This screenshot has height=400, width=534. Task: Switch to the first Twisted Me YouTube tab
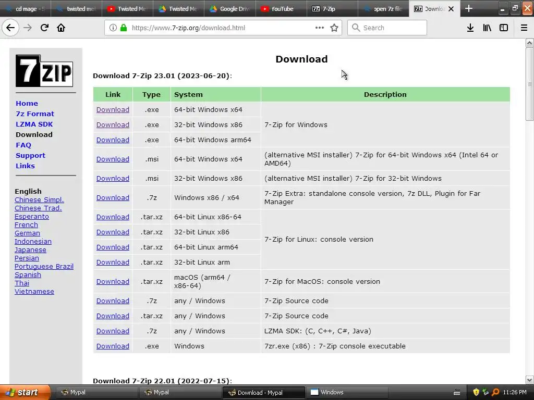point(127,9)
